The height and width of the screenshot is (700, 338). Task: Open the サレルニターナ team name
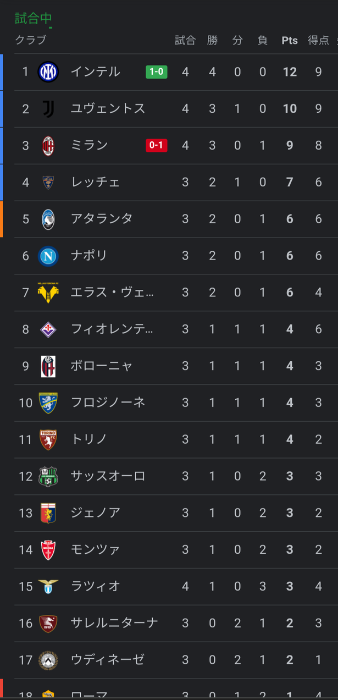click(x=114, y=623)
